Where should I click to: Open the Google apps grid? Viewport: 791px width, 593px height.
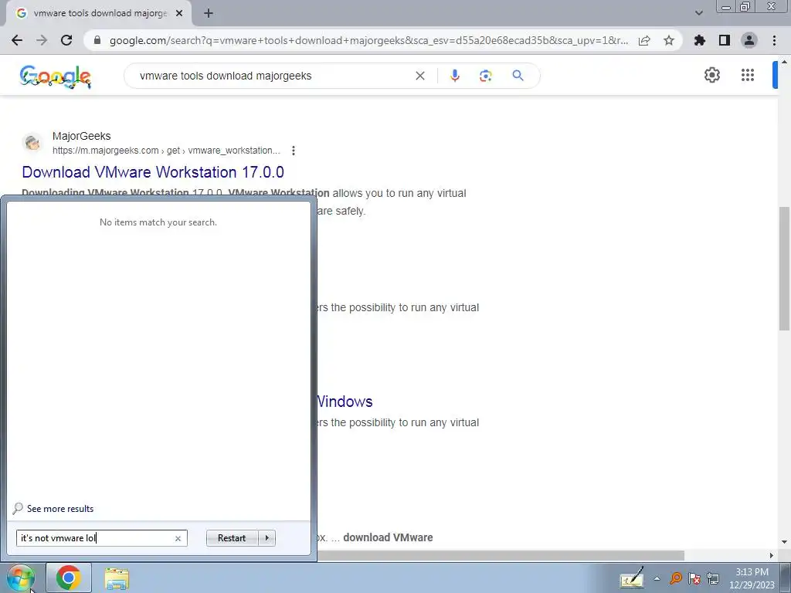tap(748, 75)
